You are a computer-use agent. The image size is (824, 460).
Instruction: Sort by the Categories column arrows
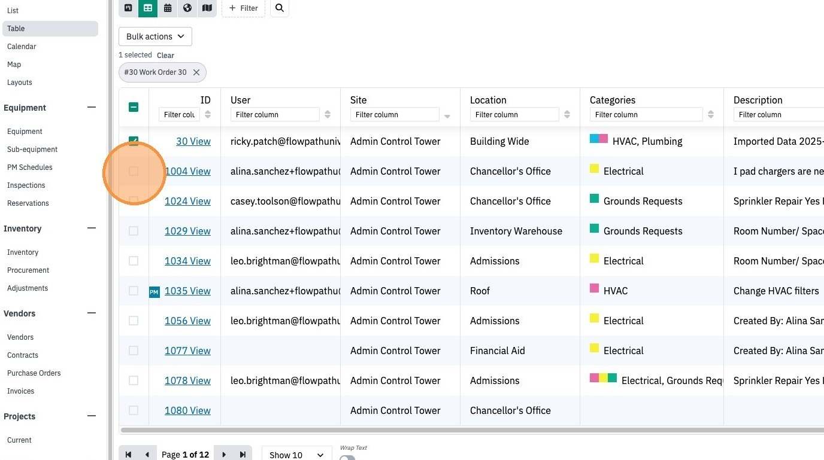[711, 114]
